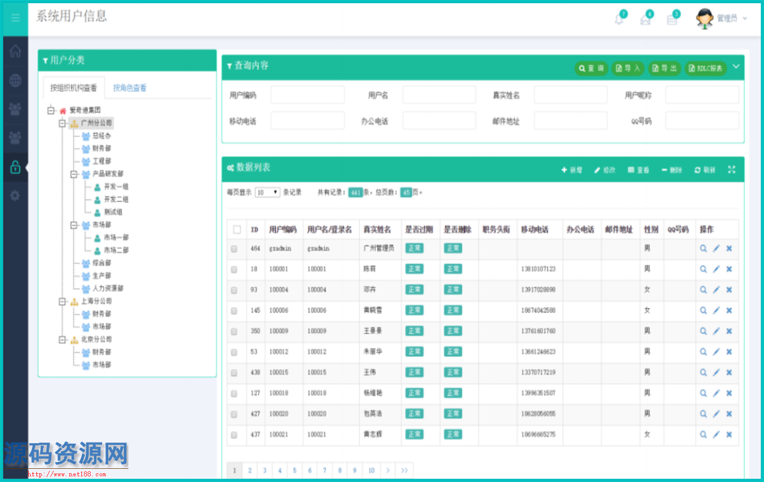
Task: Open the records-per-page dropdown showing 10
Action: [267, 192]
